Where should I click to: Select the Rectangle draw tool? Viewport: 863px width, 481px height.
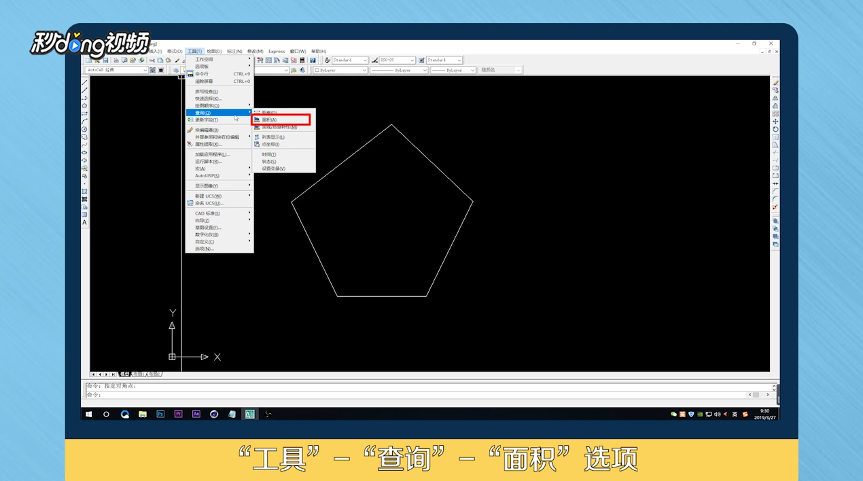coord(84,113)
